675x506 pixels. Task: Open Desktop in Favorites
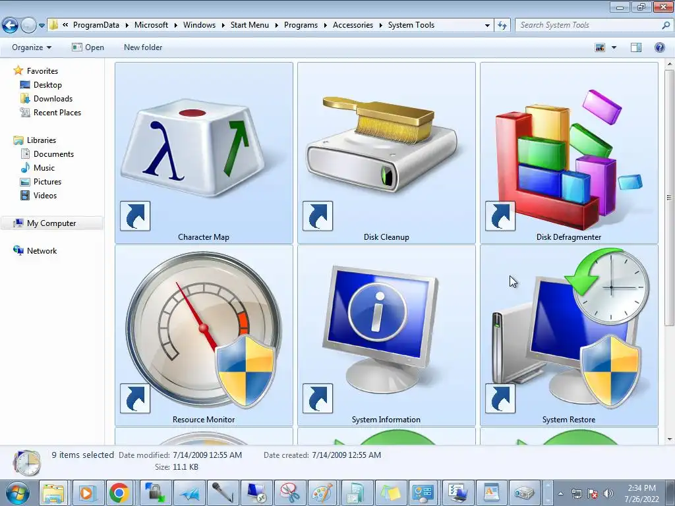point(47,85)
